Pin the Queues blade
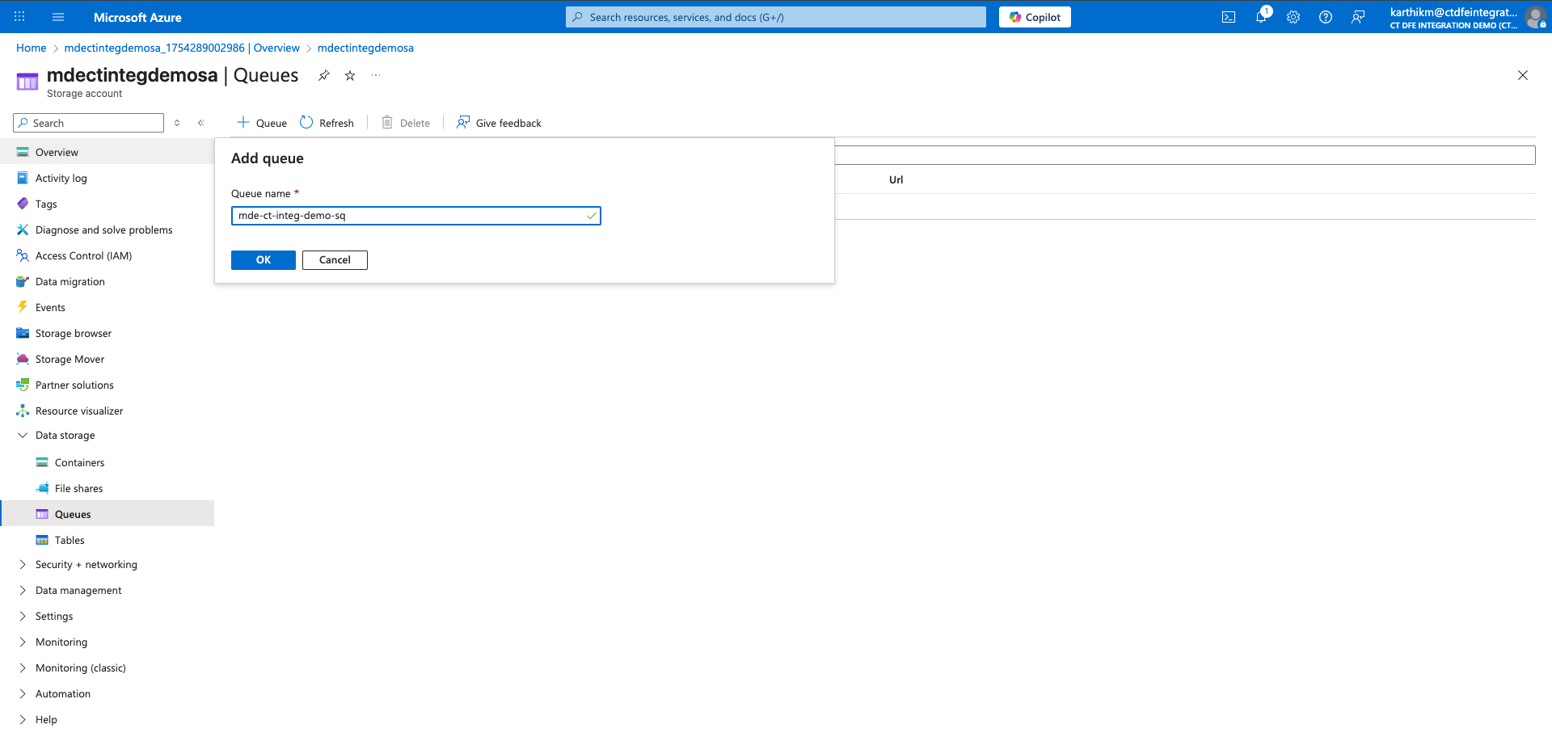 click(324, 75)
